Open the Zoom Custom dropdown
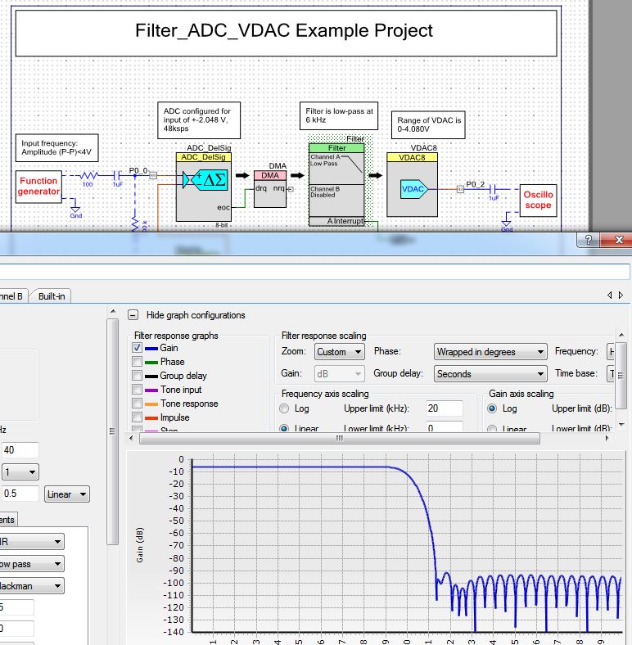Image resolution: width=632 pixels, height=645 pixels. (x=339, y=352)
